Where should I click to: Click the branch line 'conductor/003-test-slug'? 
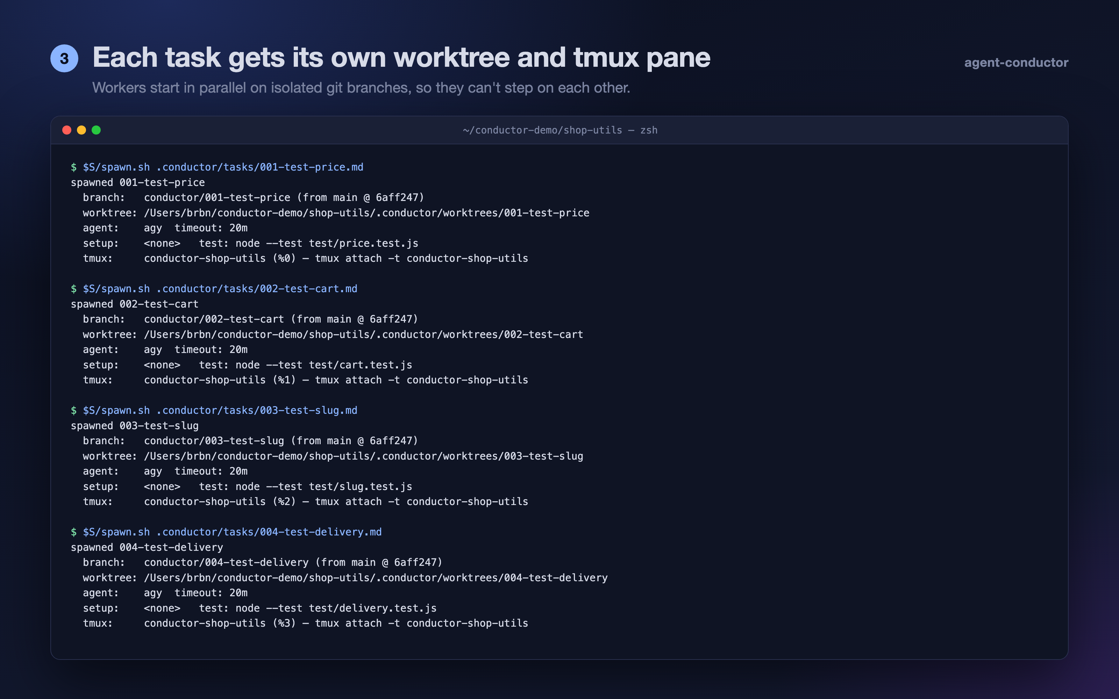251,441
